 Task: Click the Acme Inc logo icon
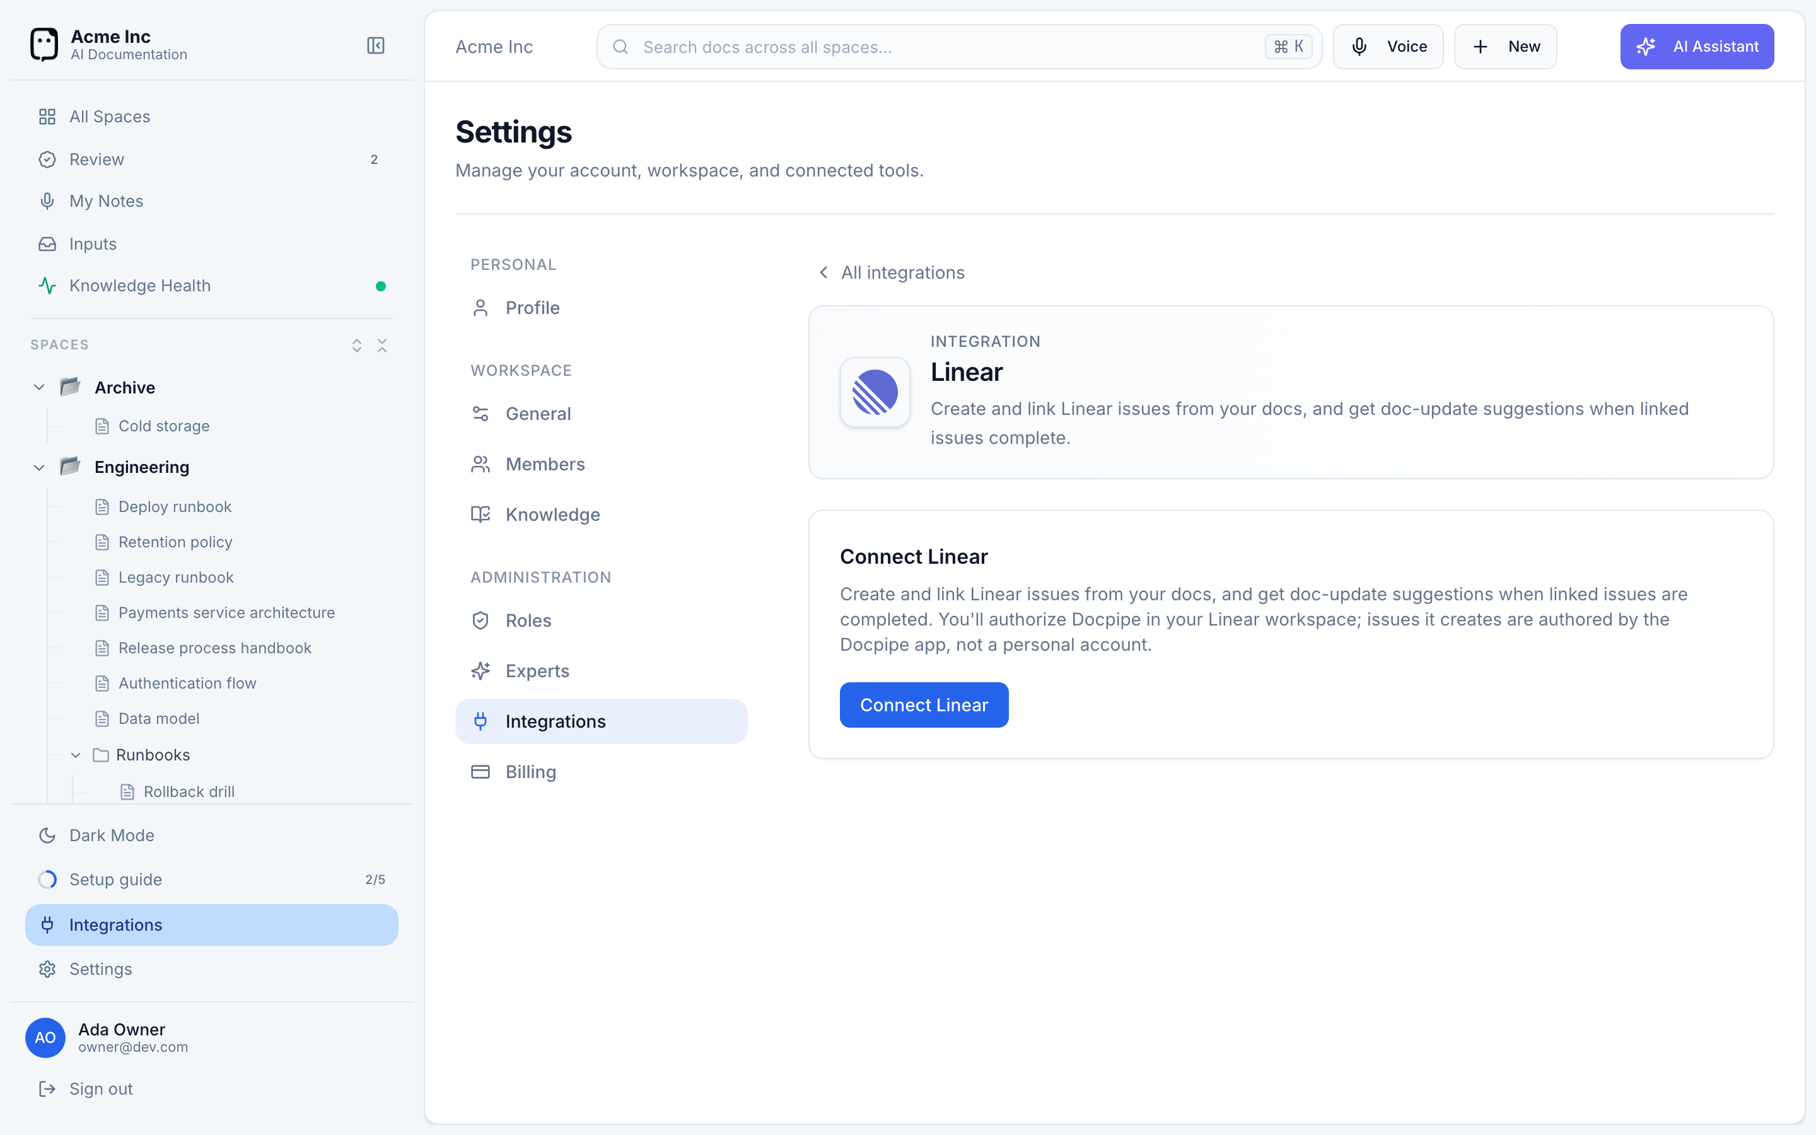[x=44, y=44]
